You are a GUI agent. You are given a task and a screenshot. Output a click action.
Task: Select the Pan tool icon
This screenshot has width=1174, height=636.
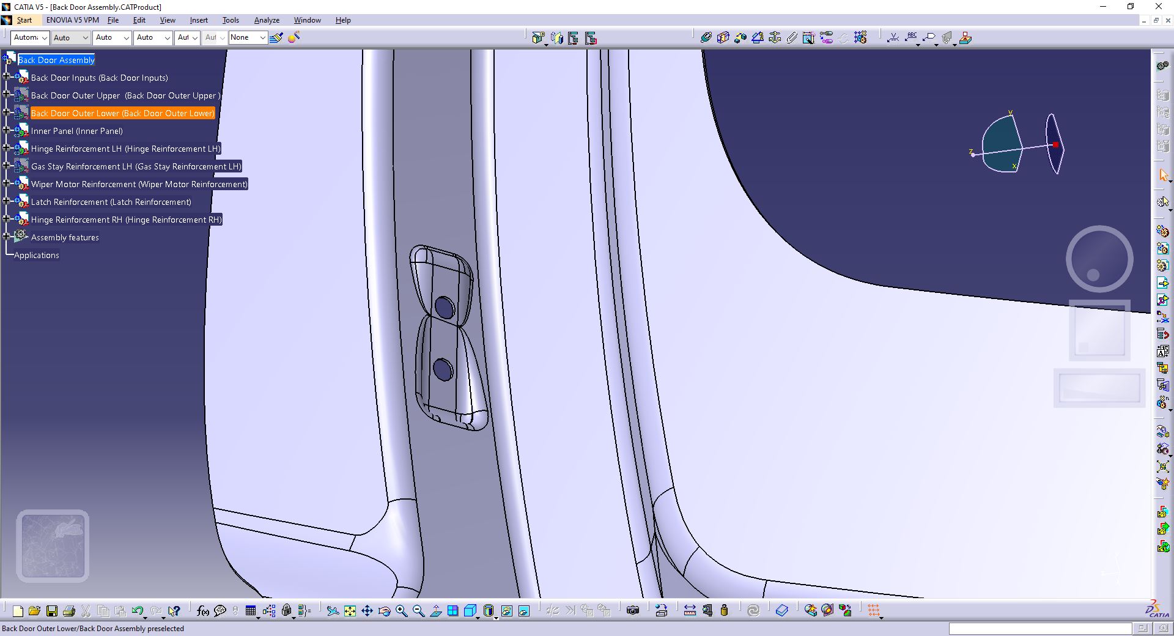tap(367, 611)
